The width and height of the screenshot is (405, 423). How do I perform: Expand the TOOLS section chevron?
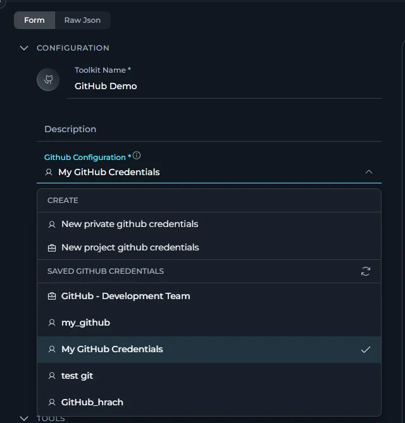[24, 419]
